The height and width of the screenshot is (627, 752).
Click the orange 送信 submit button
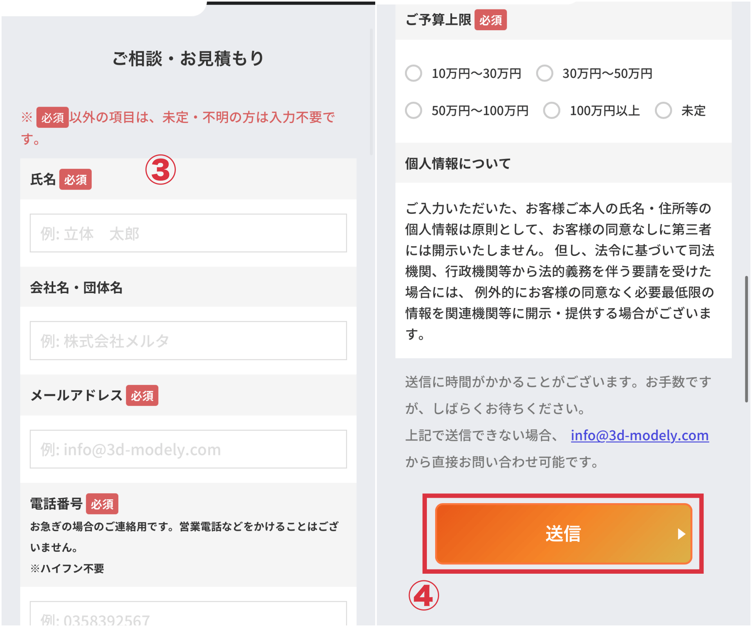click(563, 534)
